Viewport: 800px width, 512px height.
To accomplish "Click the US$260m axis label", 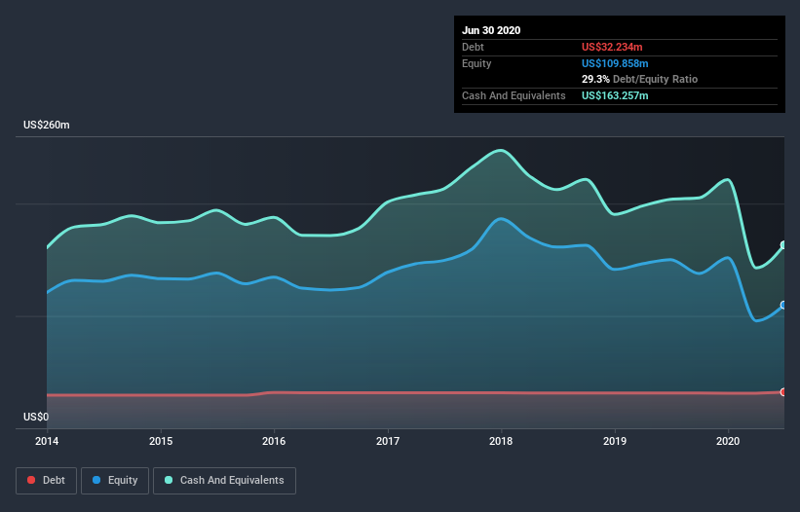I will pyautogui.click(x=47, y=125).
